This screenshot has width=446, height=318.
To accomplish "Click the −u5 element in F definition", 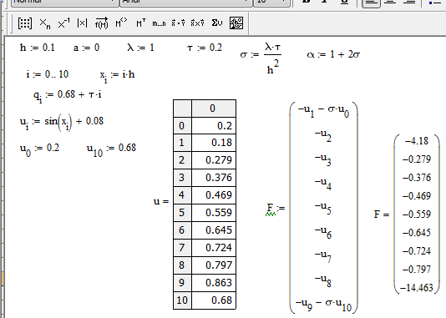I will (x=323, y=208).
